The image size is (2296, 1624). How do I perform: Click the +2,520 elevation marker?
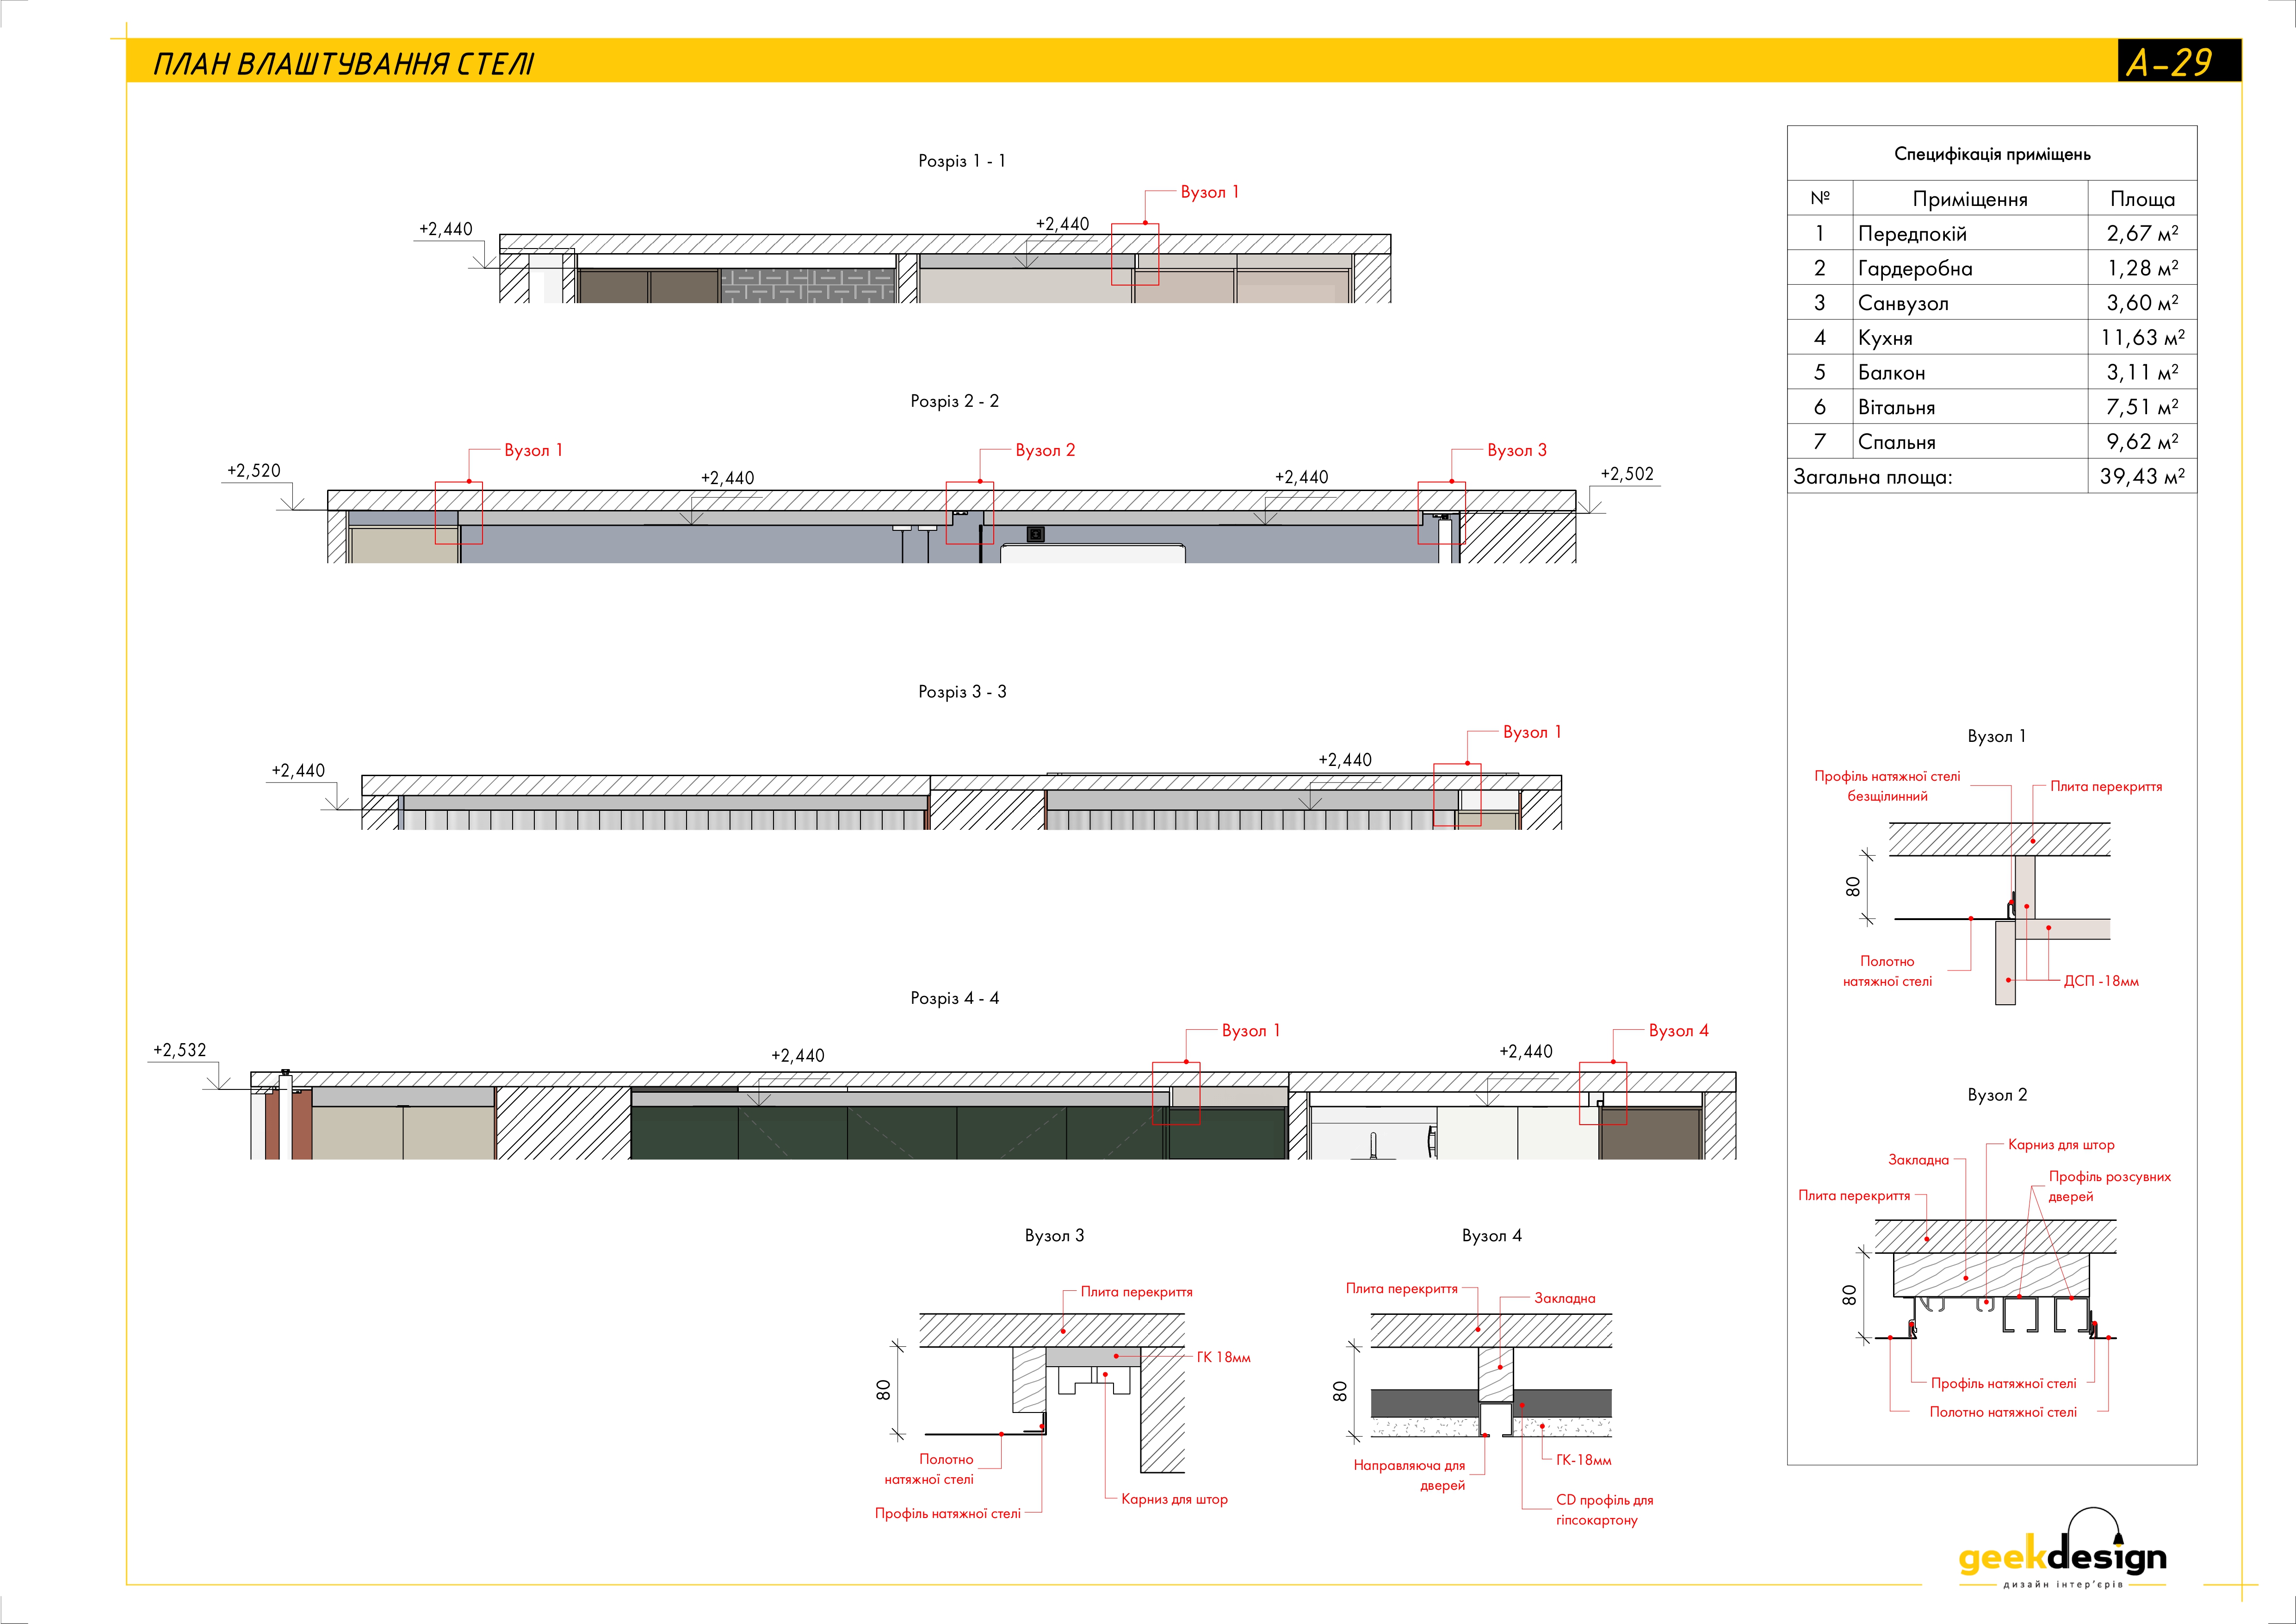pos(253,470)
